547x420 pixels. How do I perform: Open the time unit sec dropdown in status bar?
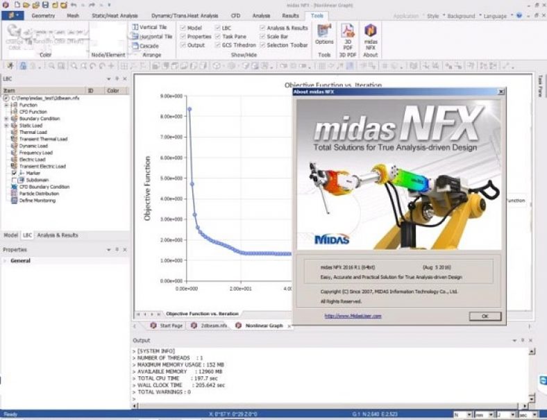(535, 414)
